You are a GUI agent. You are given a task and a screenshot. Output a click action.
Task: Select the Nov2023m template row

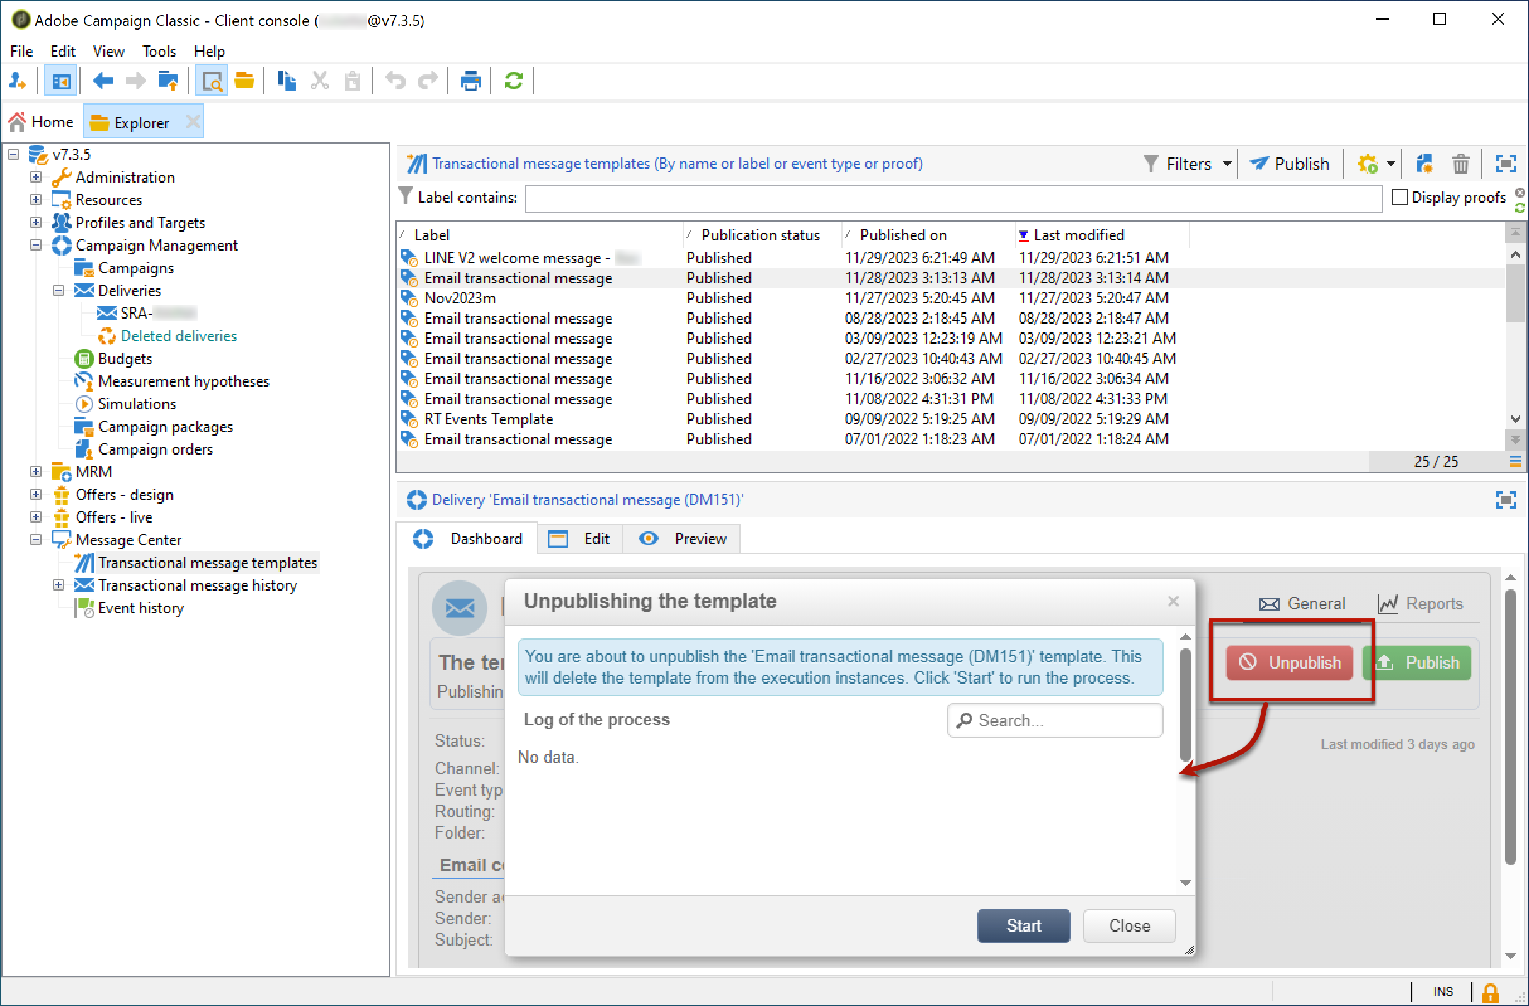click(460, 298)
